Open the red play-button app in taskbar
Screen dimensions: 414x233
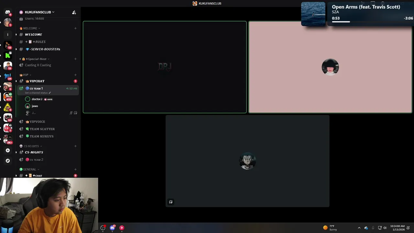point(122,228)
